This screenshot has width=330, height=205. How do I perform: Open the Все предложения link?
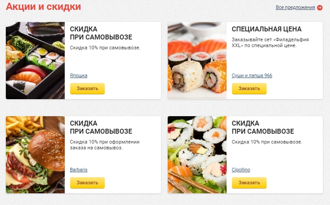295,7
